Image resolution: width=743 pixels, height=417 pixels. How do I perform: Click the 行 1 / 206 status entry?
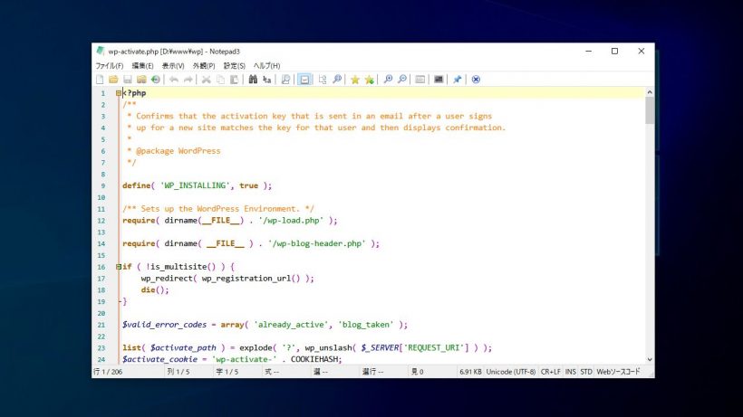click(108, 372)
